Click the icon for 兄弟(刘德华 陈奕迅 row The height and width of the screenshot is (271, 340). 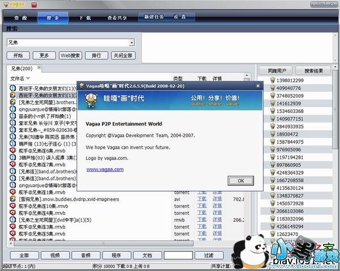(13, 137)
